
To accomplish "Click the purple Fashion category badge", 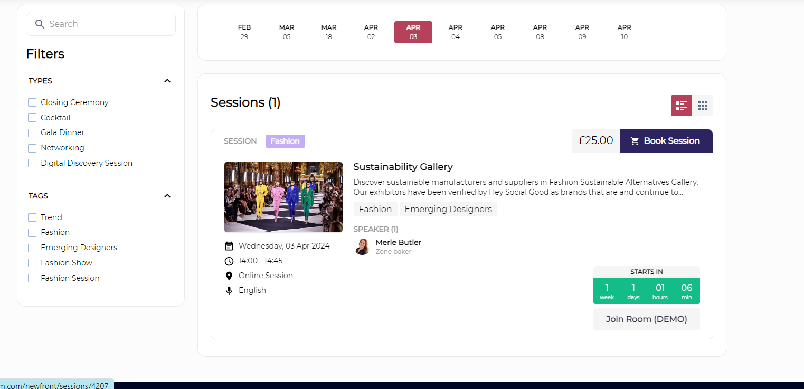I will 285,141.
